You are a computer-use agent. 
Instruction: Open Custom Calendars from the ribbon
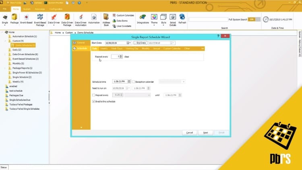[x=123, y=15]
